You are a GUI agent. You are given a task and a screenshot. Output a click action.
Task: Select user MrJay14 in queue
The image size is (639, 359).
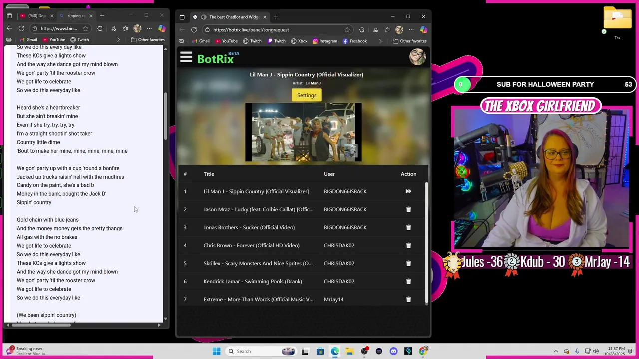click(334, 299)
